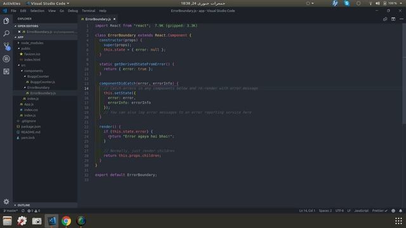Open README.md in the explorer
The width and height of the screenshot is (406, 228).
click(30, 132)
